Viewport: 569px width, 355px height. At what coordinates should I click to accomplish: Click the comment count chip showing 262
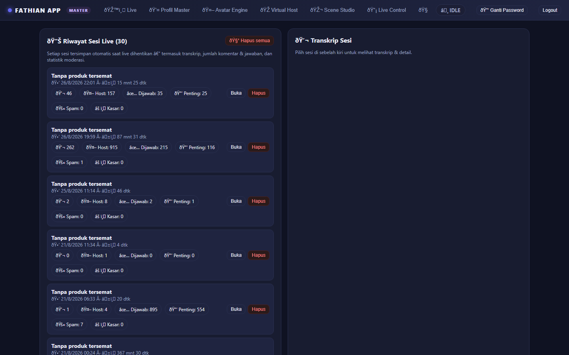[x=65, y=148]
